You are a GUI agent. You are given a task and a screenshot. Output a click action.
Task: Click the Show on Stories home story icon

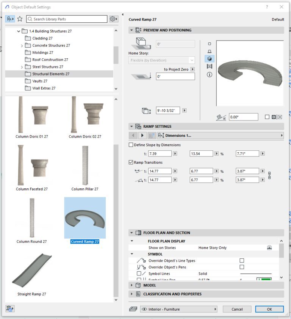(269, 248)
